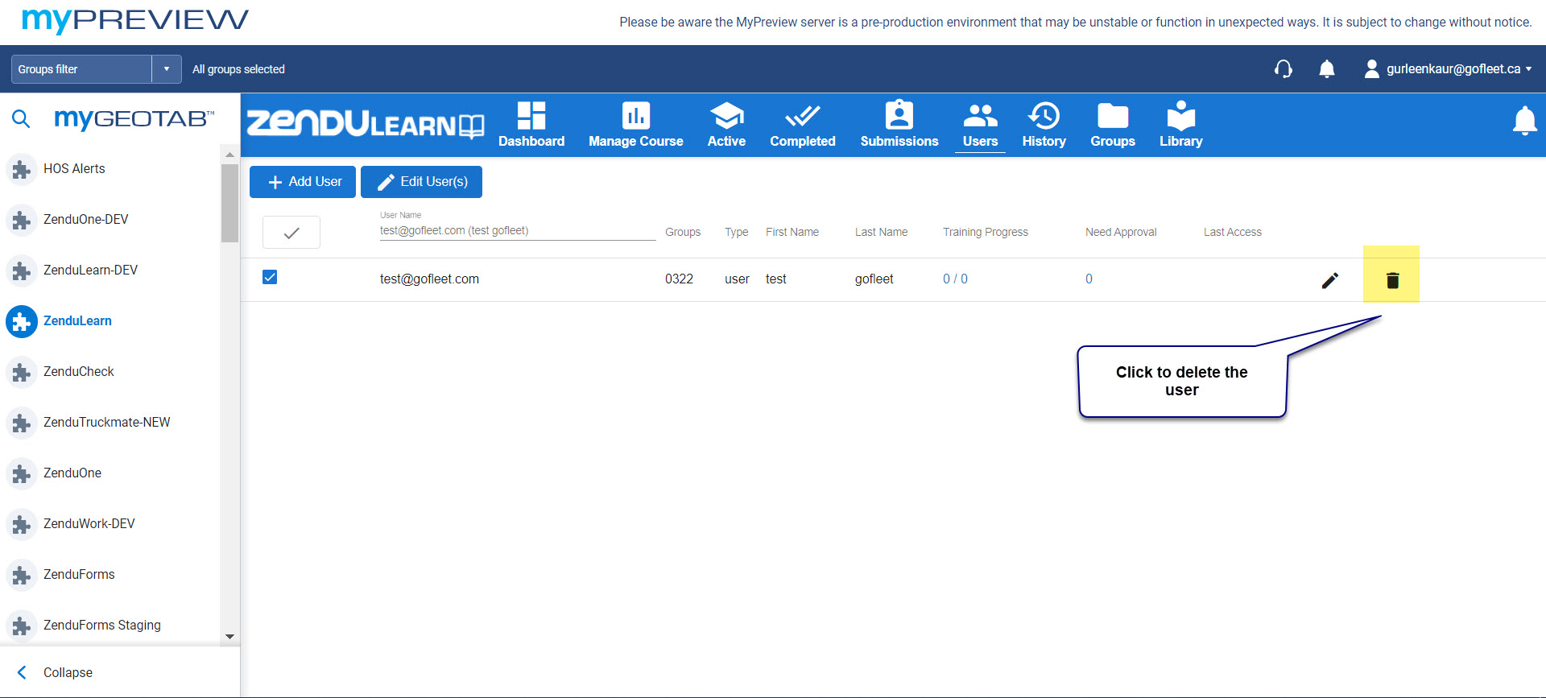Click the First Name column header
This screenshot has height=698, width=1546.
792,233
